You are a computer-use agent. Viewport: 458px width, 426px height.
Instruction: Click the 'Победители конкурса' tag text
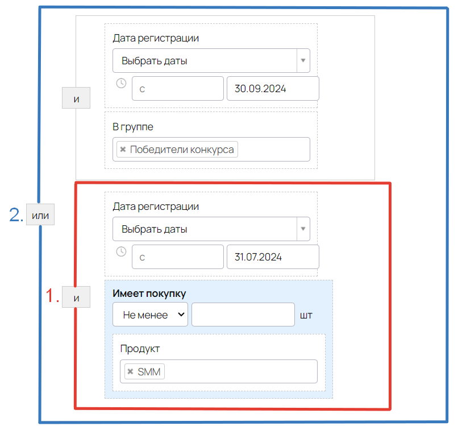(x=182, y=150)
